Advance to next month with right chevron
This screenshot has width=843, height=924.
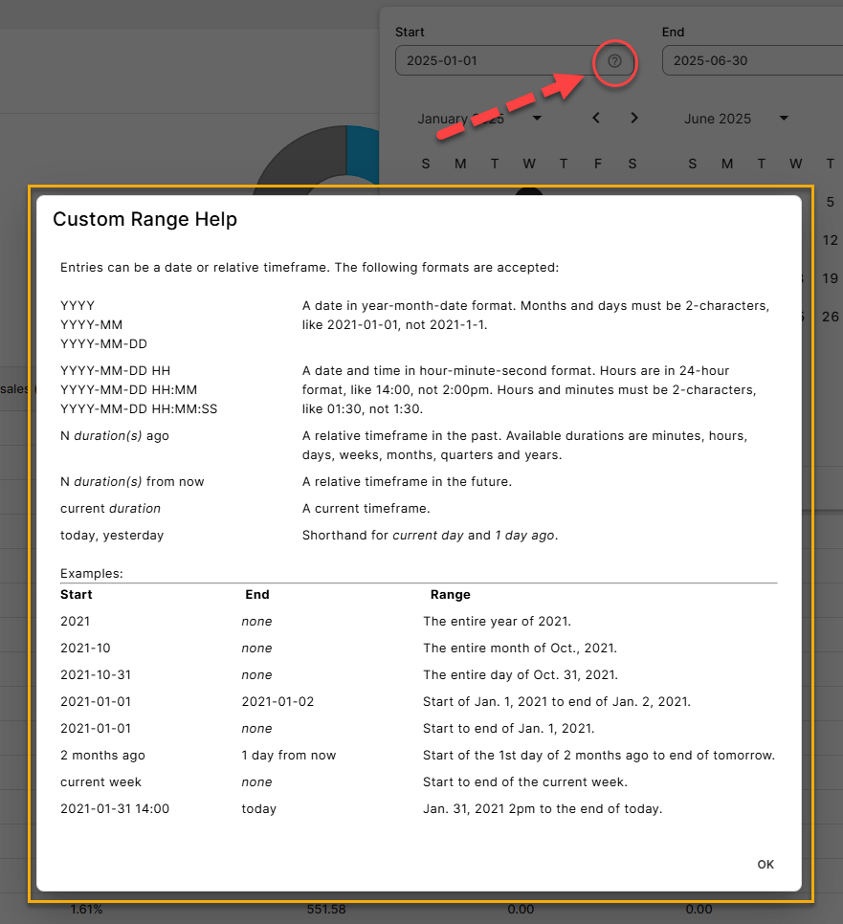pos(633,118)
